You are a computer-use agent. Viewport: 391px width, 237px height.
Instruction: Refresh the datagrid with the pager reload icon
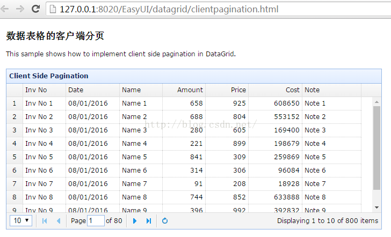click(165, 221)
